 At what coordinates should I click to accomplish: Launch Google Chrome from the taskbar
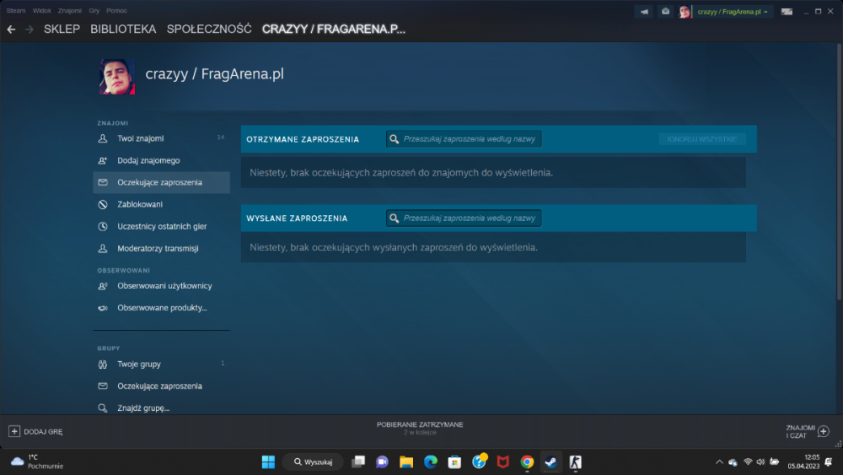click(x=527, y=462)
